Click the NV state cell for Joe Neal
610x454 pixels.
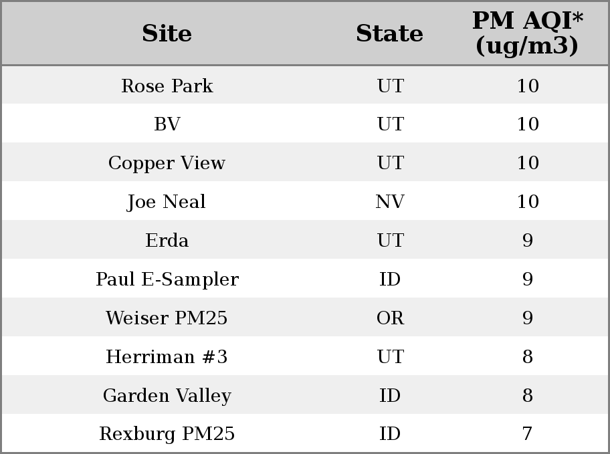click(390, 201)
